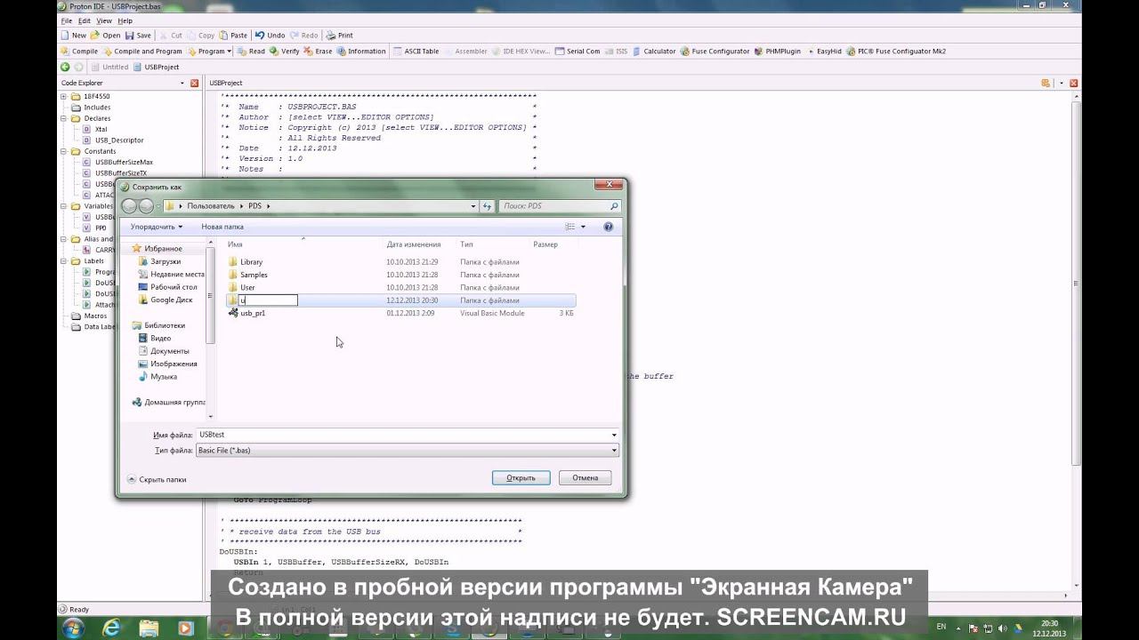Select USBBufferSizeMax constant in tree
Viewport: 1139px width, 640px height.
point(124,162)
